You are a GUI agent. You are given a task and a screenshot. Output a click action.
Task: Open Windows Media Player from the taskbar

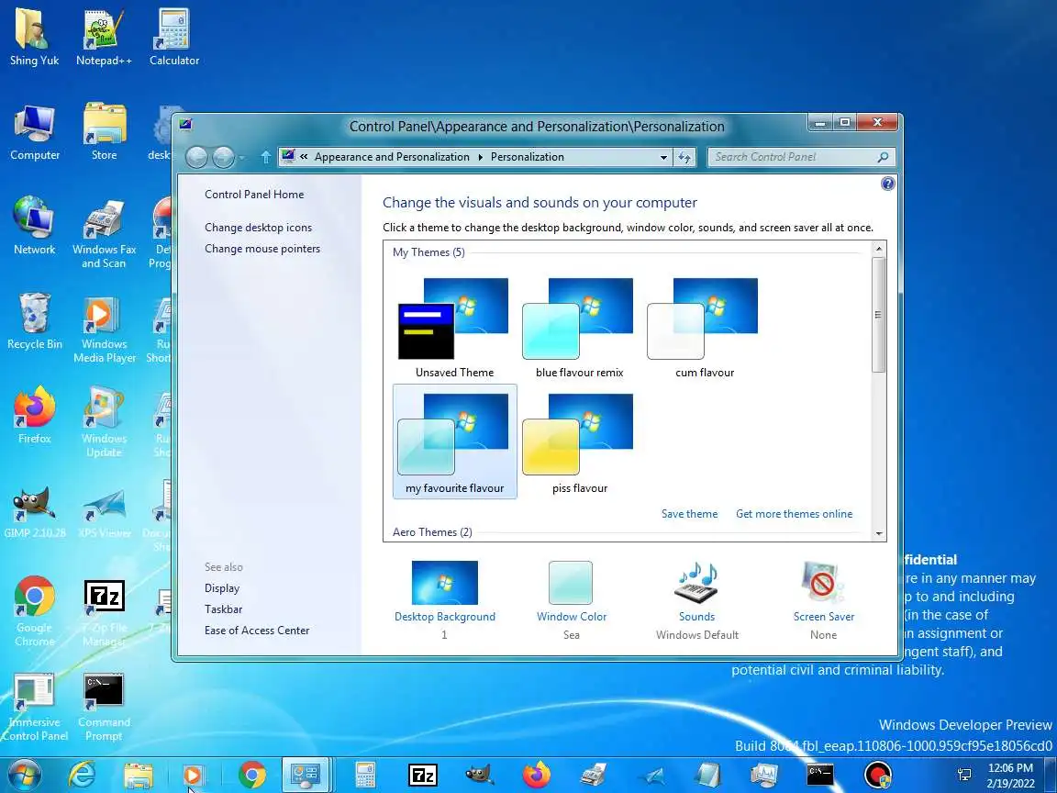(x=195, y=776)
